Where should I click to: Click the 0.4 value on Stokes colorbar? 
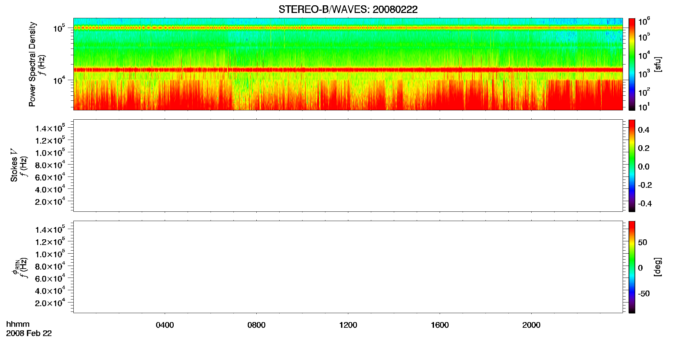644,130
